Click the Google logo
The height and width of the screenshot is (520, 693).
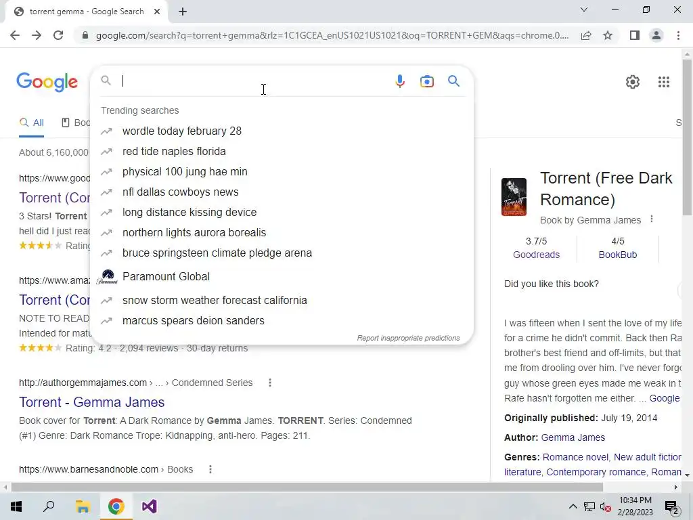(47, 82)
